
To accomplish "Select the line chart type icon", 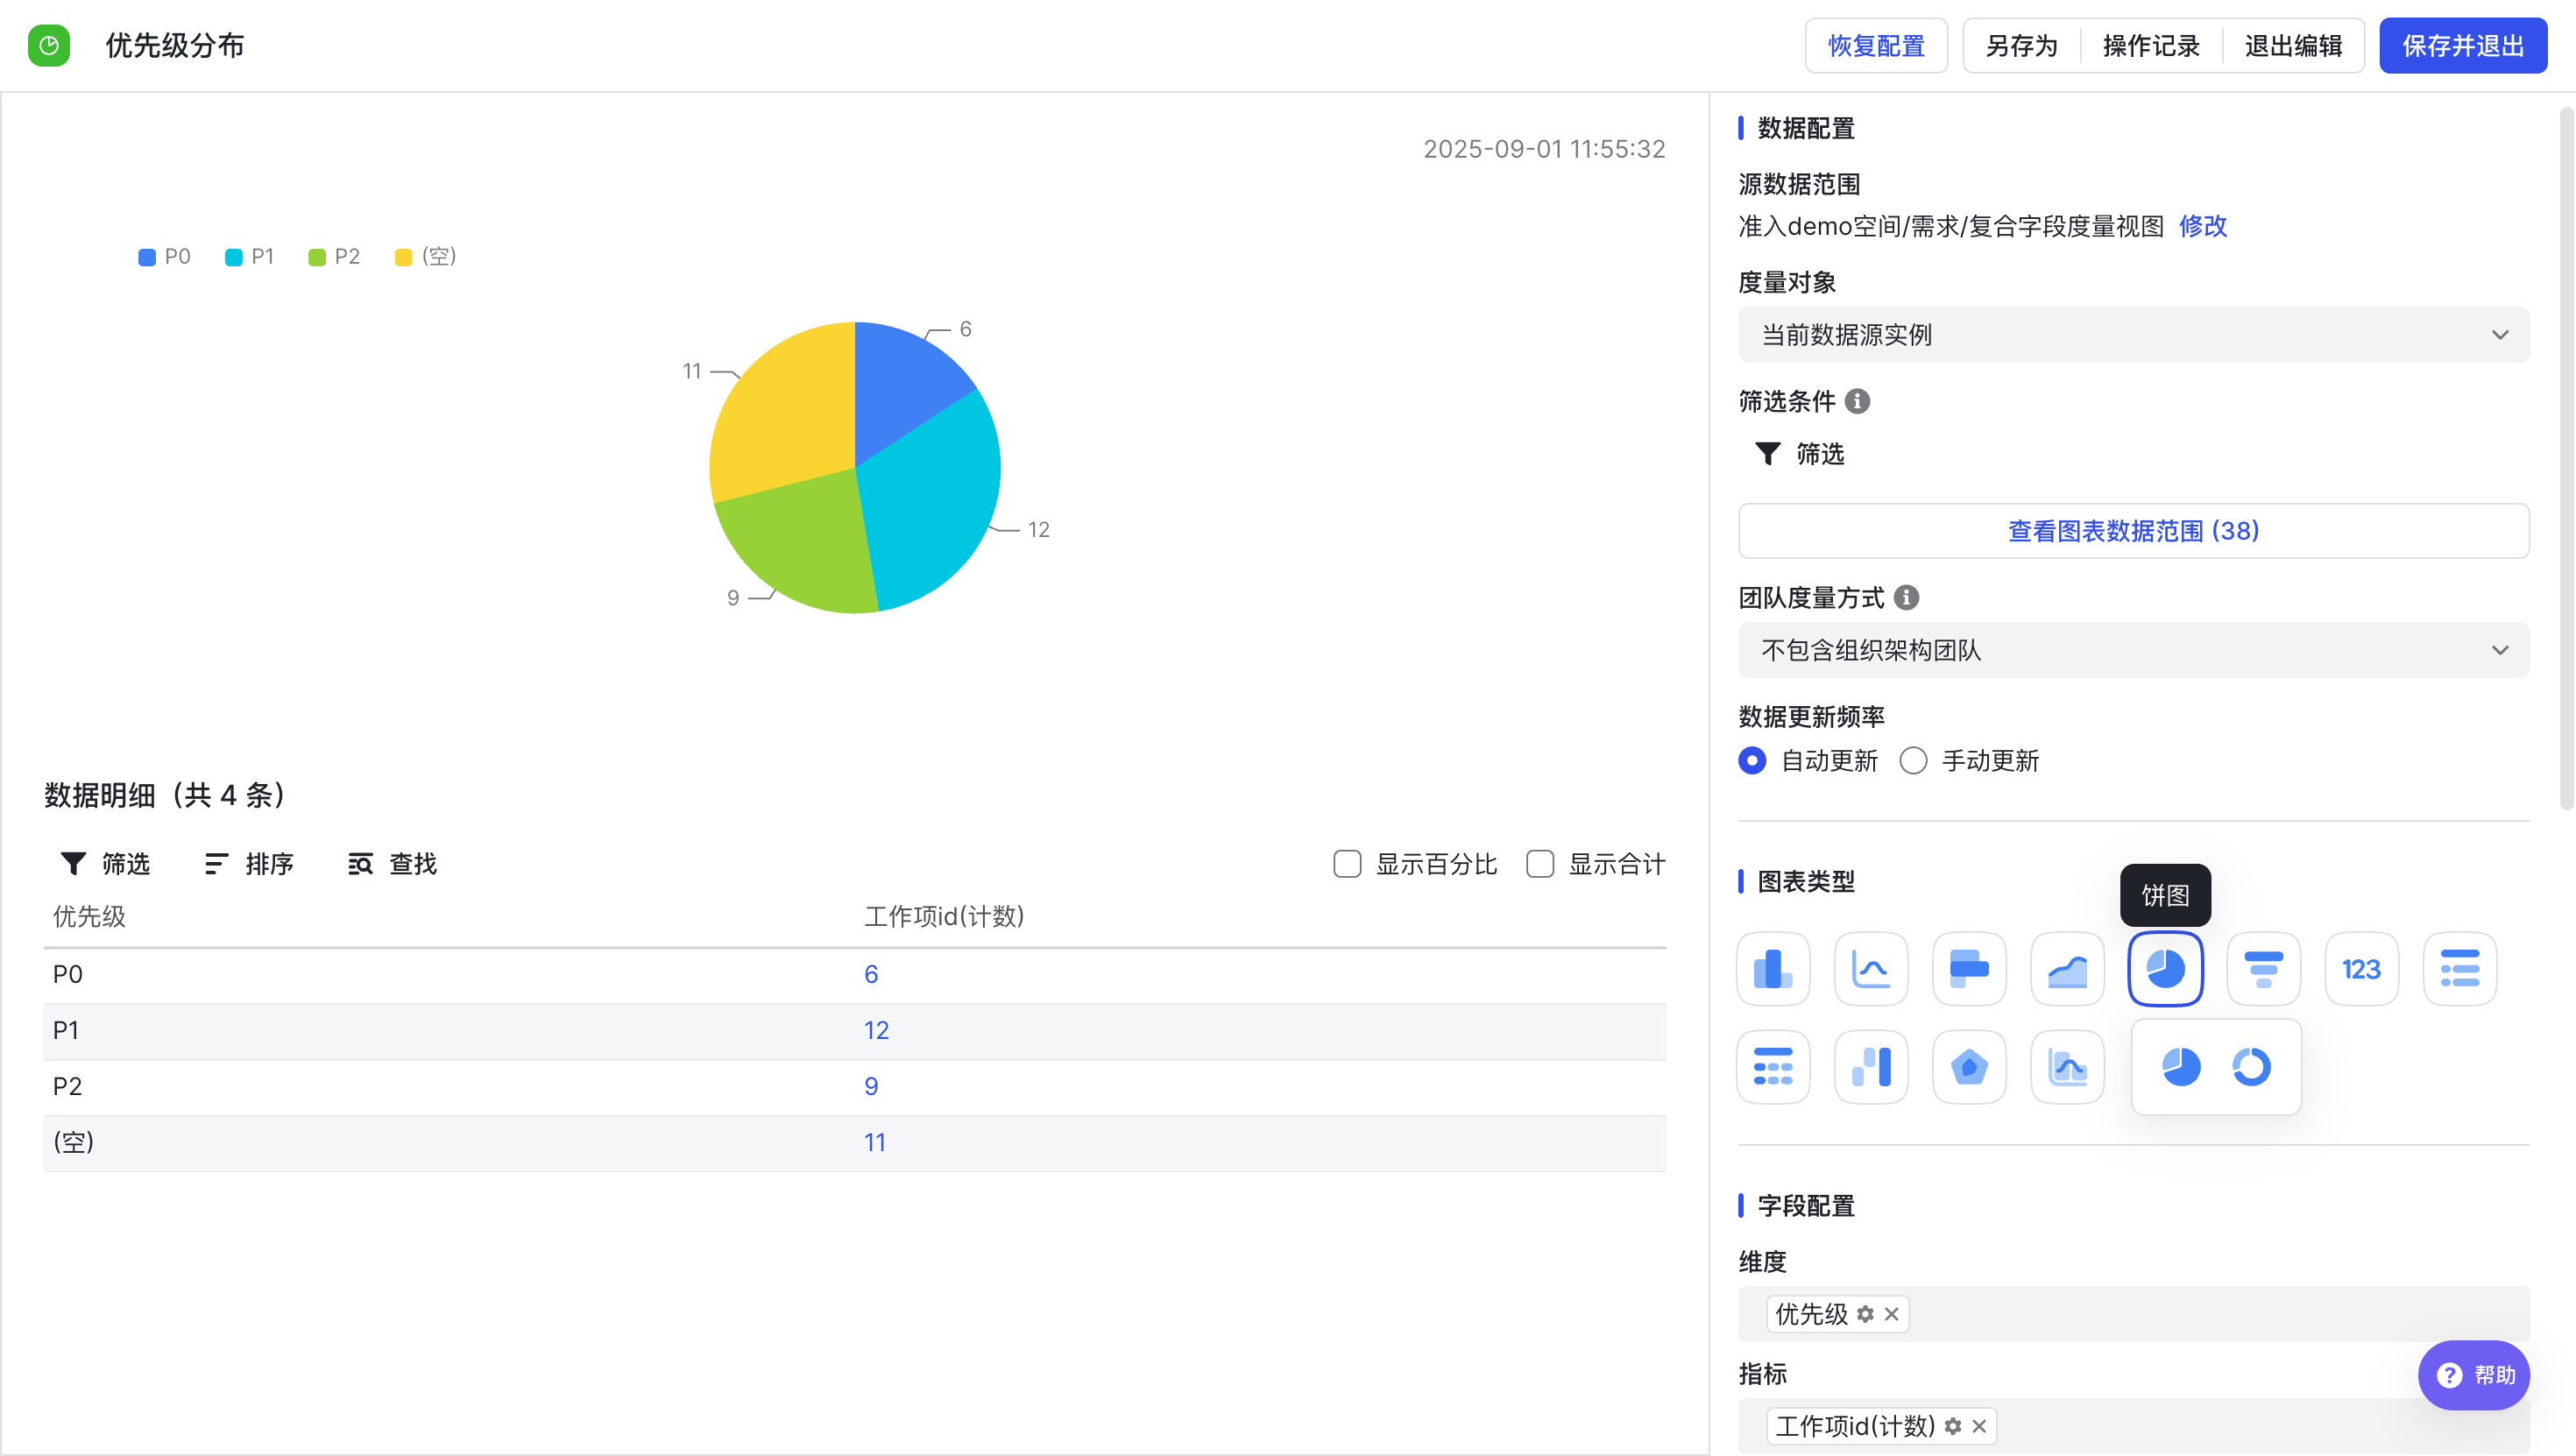I will point(1871,968).
